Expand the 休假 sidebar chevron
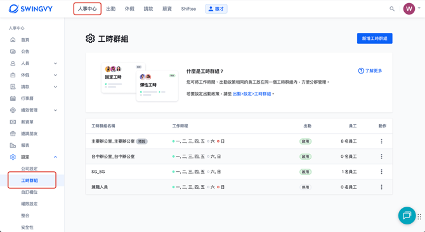Viewport: 425px width, 232px height. point(55,75)
